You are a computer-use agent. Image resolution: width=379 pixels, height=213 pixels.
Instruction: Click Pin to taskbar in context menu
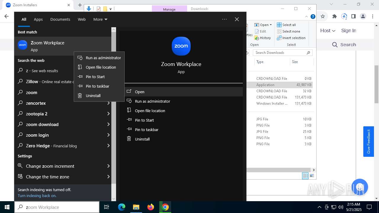pos(99,86)
